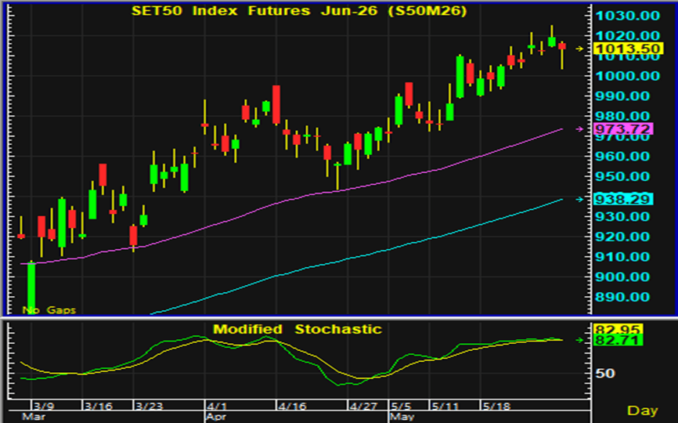This screenshot has width=678, height=423.
Task: Click the 960.00 price axis label
Action: click(622, 156)
